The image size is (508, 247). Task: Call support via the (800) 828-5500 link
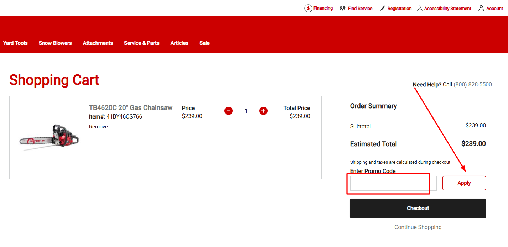pos(472,84)
